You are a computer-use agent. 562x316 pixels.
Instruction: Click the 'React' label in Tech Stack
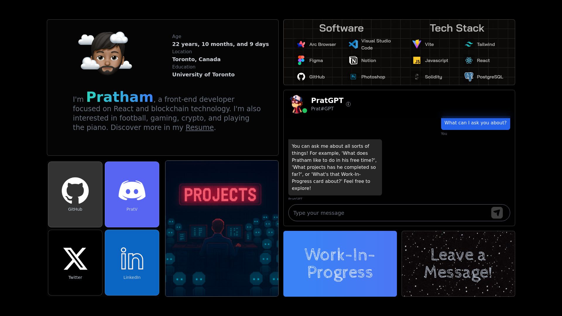(x=483, y=61)
